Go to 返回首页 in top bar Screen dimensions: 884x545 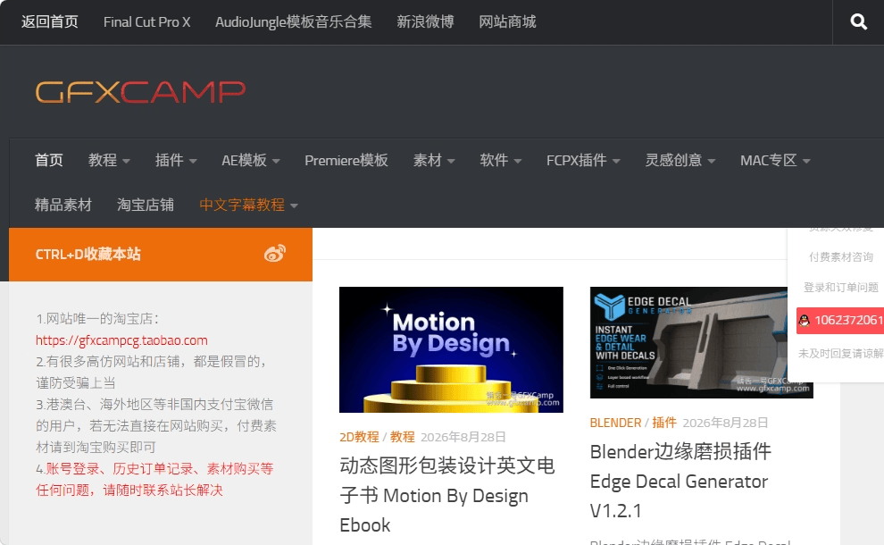coord(50,22)
